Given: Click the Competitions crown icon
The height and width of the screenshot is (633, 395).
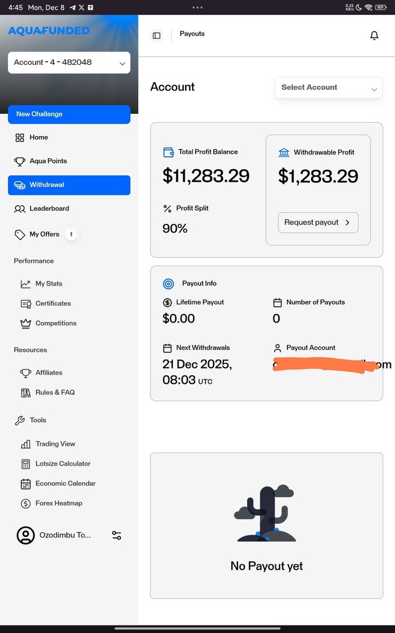Looking at the screenshot, I should 25,323.
